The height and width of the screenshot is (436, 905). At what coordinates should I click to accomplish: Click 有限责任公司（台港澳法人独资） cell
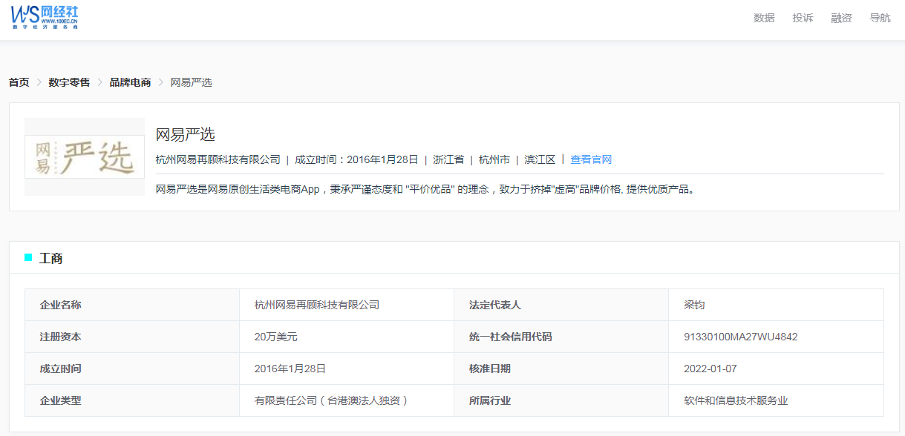tap(347, 400)
